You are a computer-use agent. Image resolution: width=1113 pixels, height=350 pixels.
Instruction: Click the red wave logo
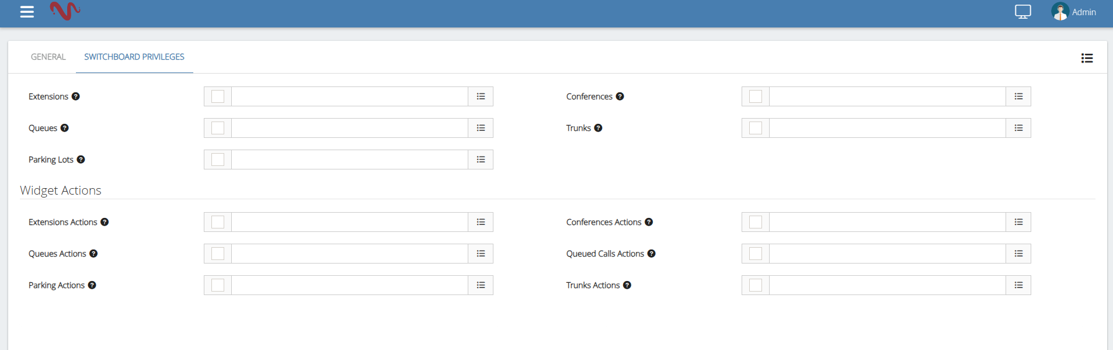[x=65, y=11]
